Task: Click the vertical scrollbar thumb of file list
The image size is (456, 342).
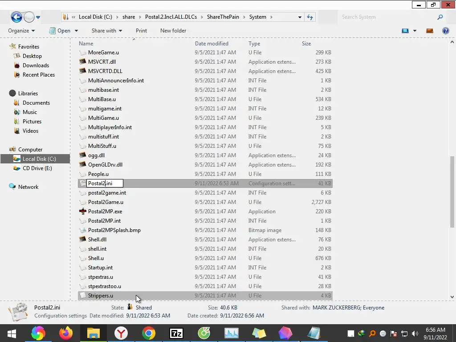Action: tap(452, 192)
